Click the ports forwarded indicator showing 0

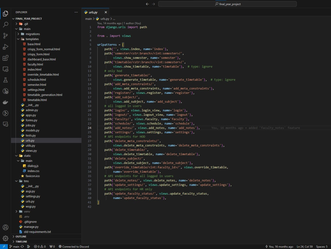coord(52,246)
